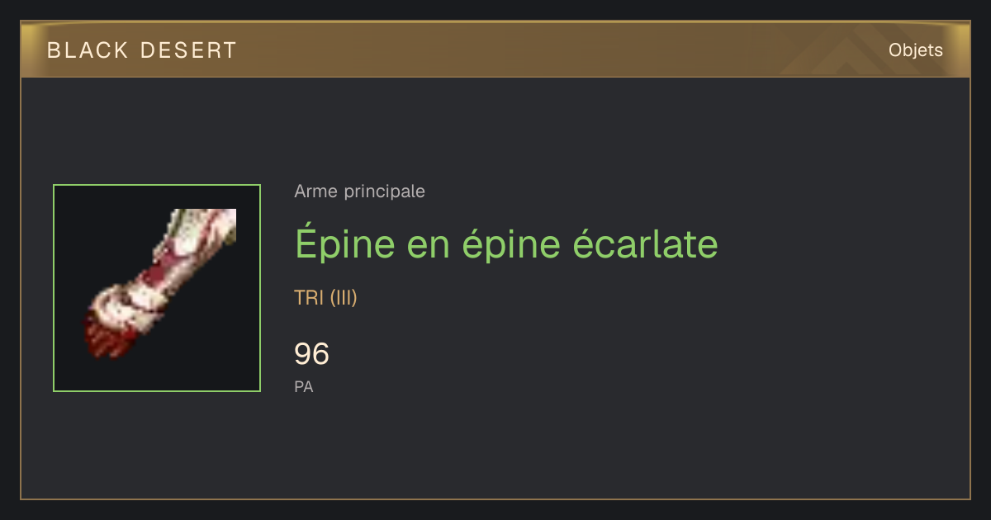Select the 96 attack value

click(311, 354)
